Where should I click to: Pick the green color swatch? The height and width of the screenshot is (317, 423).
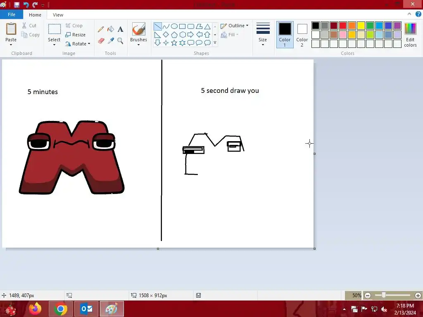coord(370,26)
